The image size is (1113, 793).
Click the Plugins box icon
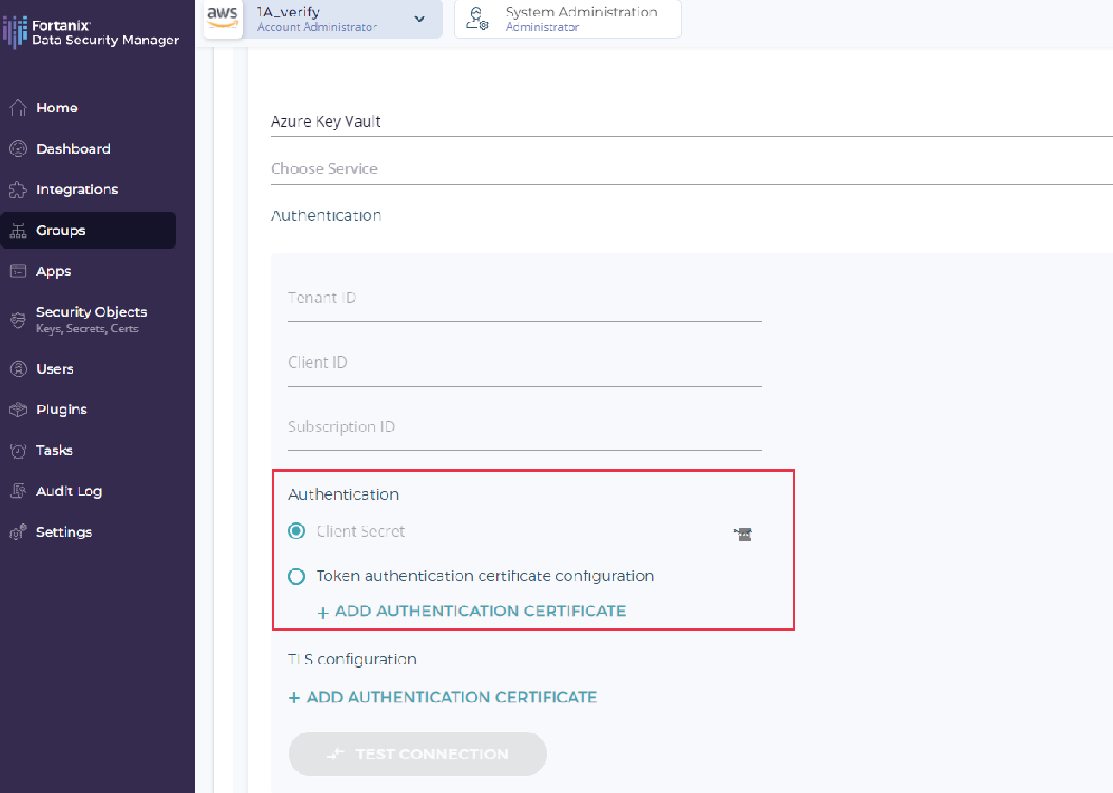(17, 409)
